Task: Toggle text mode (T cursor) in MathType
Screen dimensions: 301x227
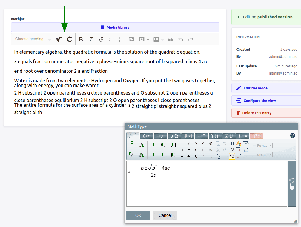Action: [239, 156]
